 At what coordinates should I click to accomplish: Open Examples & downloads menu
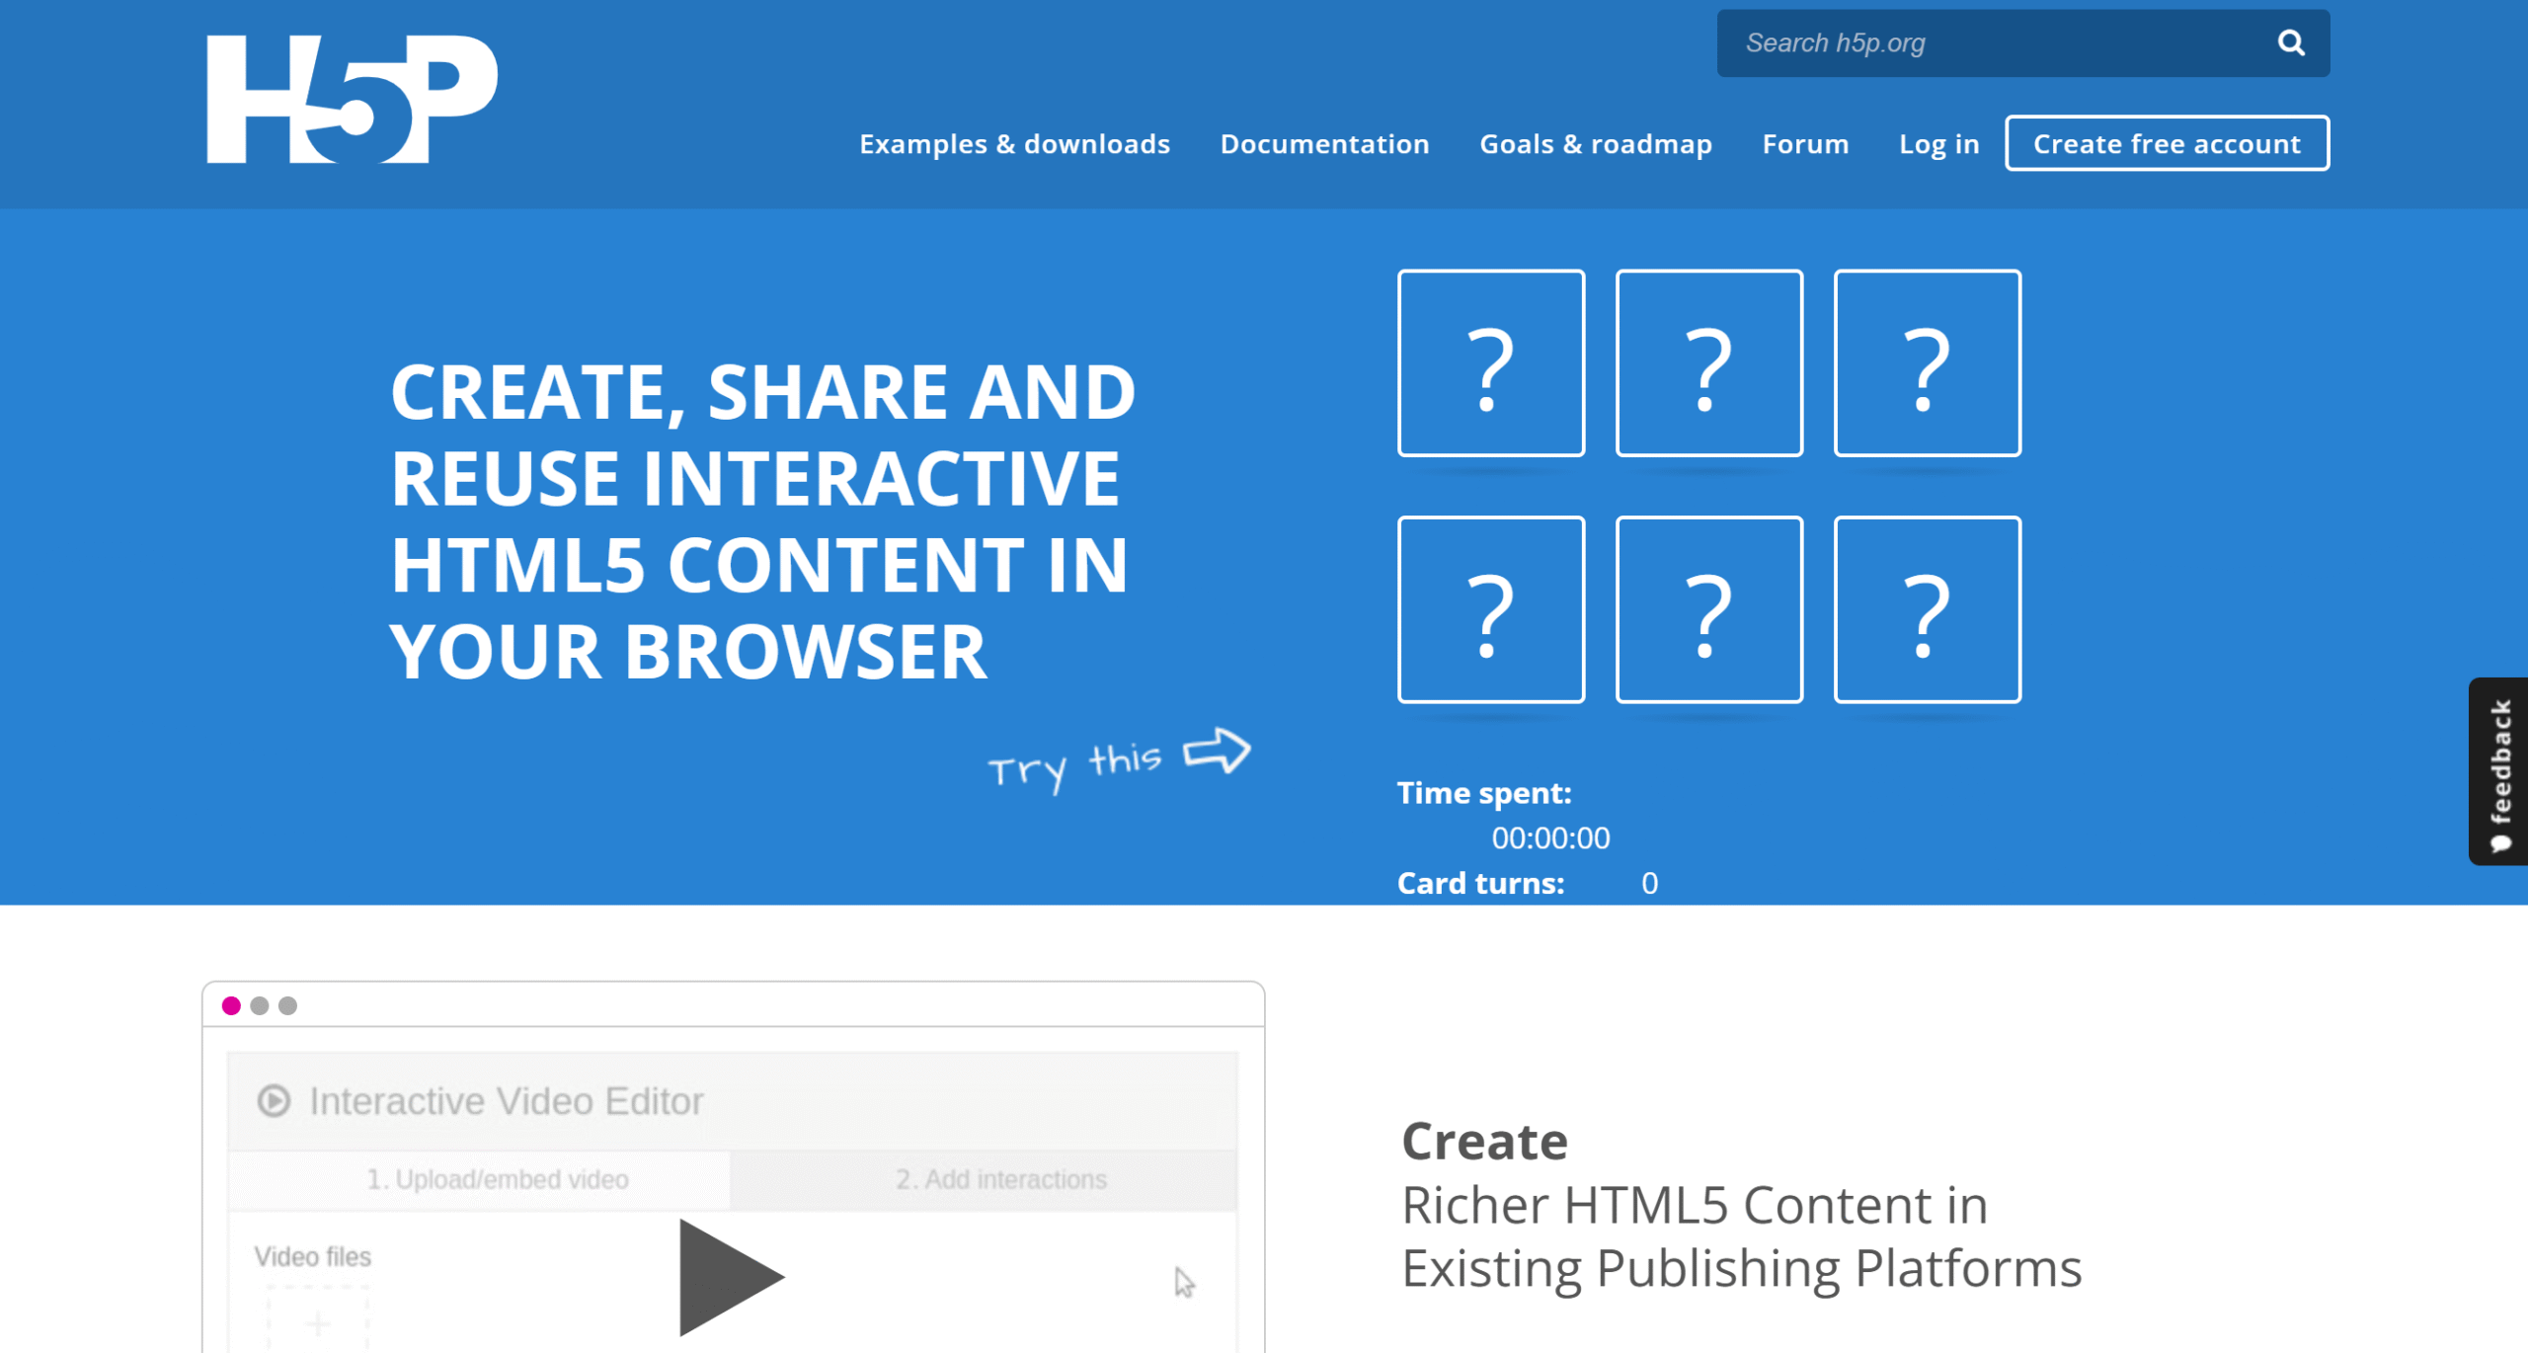tap(1014, 144)
